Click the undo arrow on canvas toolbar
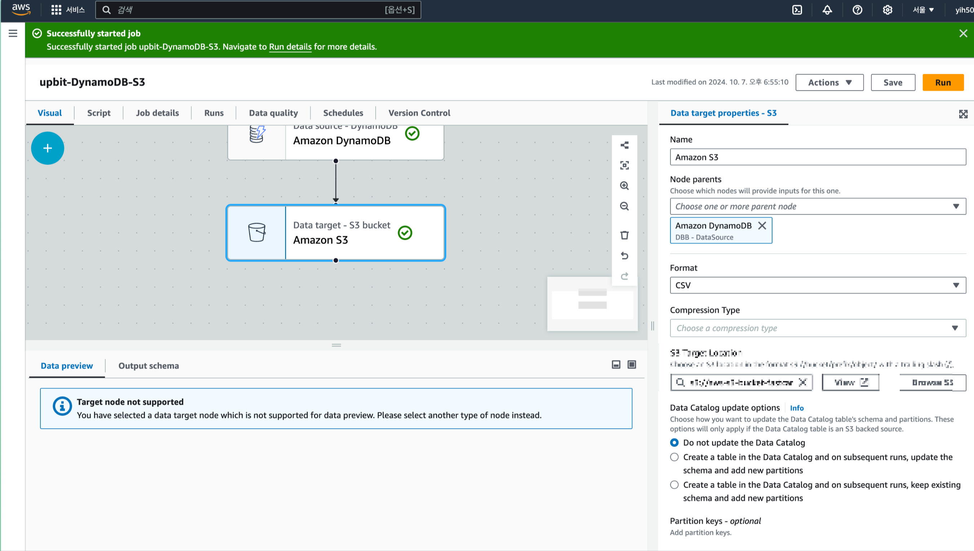The height and width of the screenshot is (551, 974). click(x=624, y=256)
